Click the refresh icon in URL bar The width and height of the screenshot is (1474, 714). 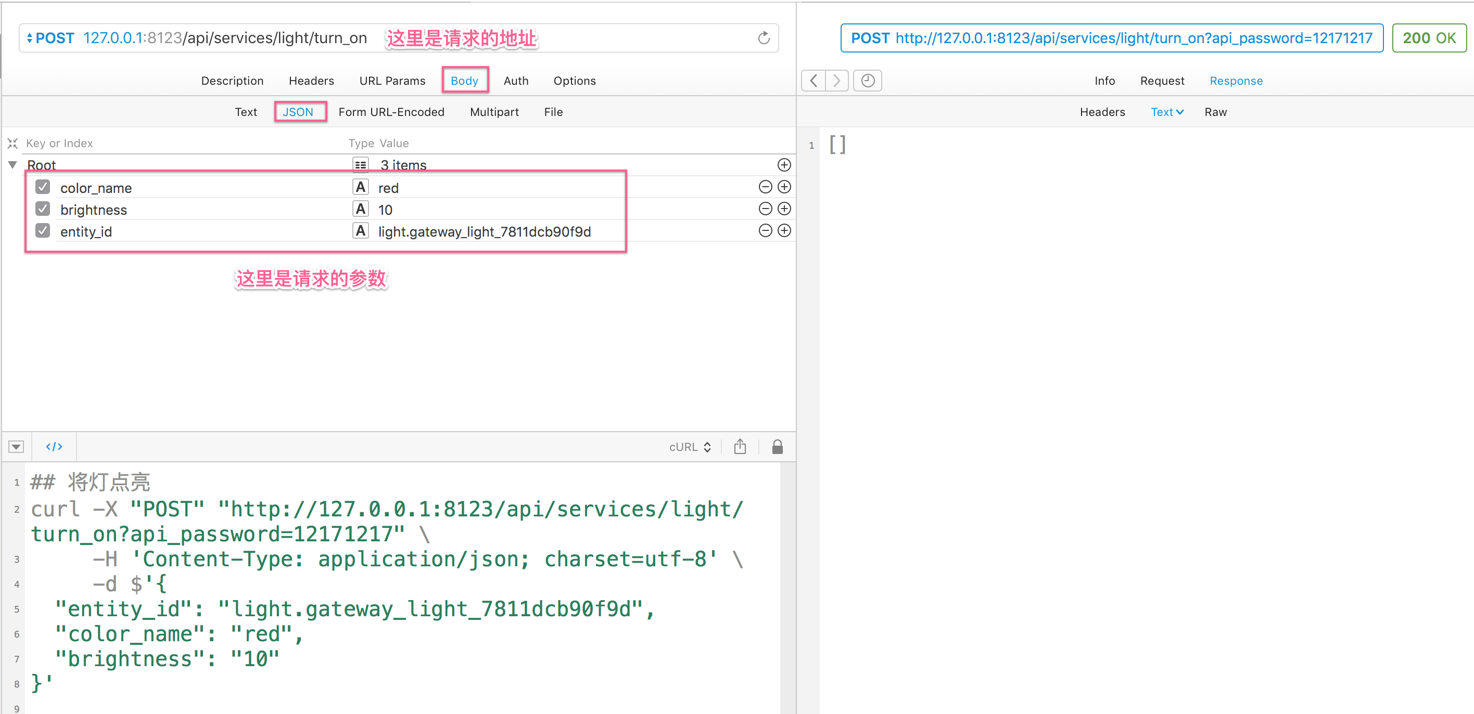(x=764, y=38)
